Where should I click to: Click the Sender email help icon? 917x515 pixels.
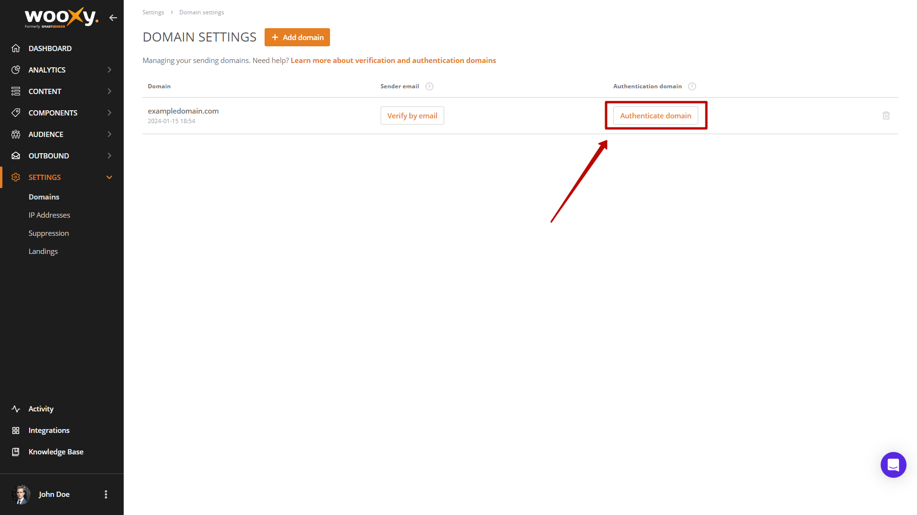(429, 86)
